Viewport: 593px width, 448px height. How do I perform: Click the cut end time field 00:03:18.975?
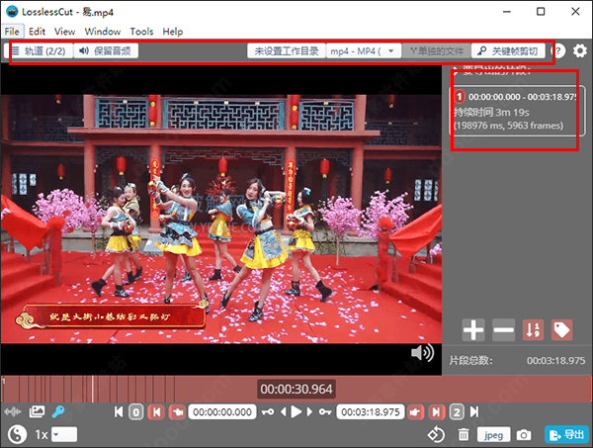[371, 412]
